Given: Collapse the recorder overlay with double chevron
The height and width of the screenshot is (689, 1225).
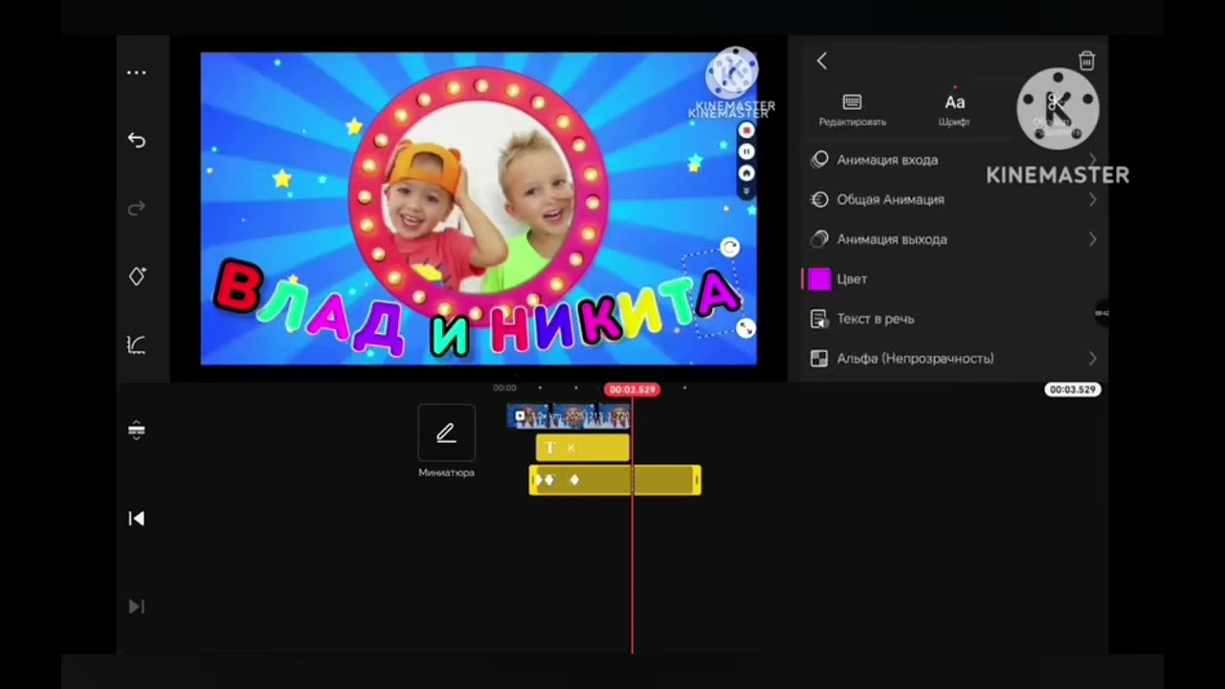Looking at the screenshot, I should tap(746, 191).
